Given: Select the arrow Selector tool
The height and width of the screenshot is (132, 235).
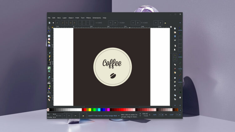Looking at the screenshot, I should (x=49, y=28).
